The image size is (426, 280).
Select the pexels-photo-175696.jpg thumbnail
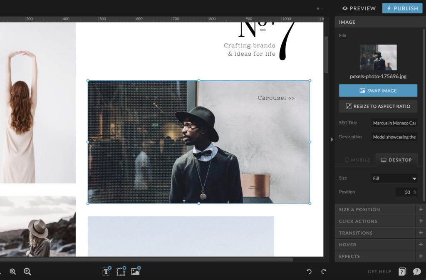pos(378,57)
